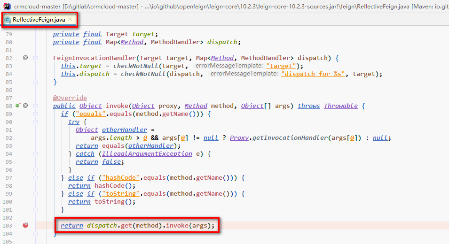The image size is (449, 244).
Task: Click the class icon on ReflectiveFeign.java tab
Action: click(x=8, y=20)
